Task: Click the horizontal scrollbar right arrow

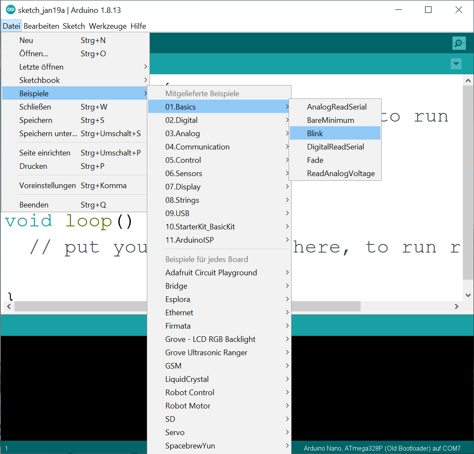Action: [457, 306]
